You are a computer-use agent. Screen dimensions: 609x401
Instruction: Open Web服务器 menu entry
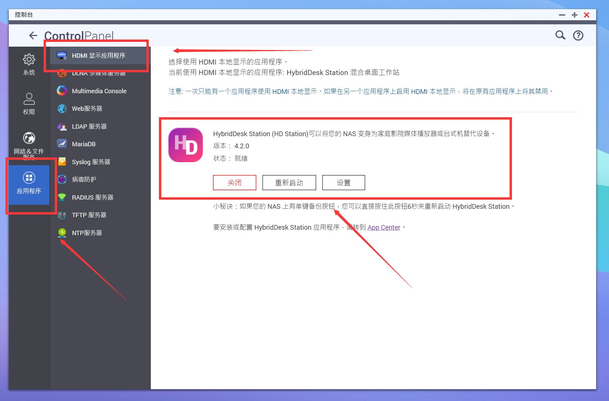(x=100, y=108)
